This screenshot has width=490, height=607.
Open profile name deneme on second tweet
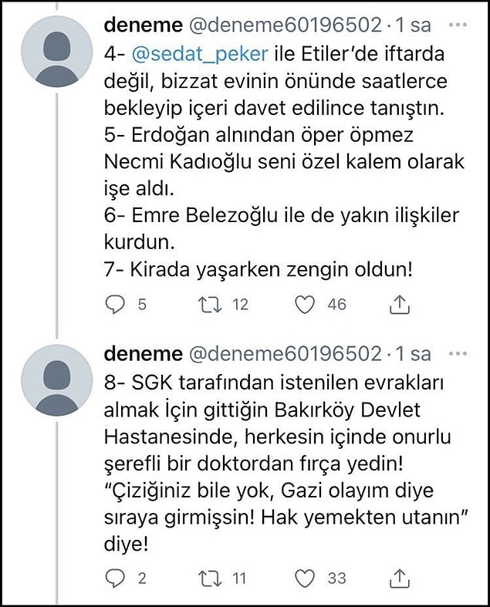[144, 353]
